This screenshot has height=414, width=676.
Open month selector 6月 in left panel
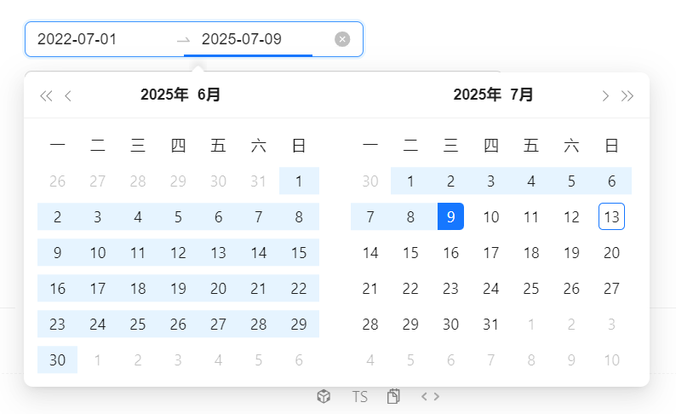point(209,95)
